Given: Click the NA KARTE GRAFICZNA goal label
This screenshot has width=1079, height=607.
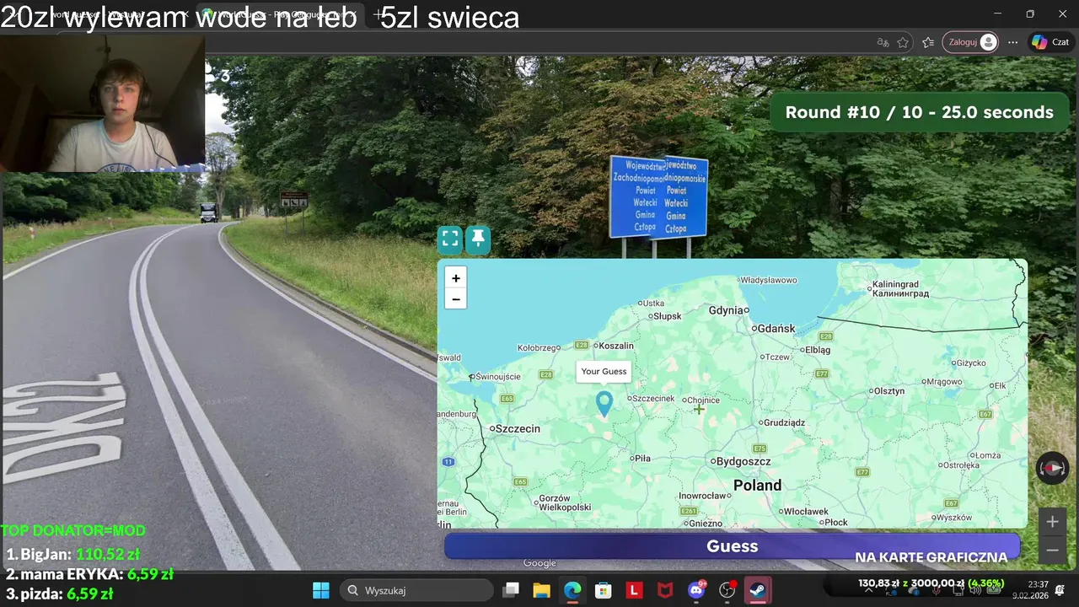Looking at the screenshot, I should click(931, 557).
